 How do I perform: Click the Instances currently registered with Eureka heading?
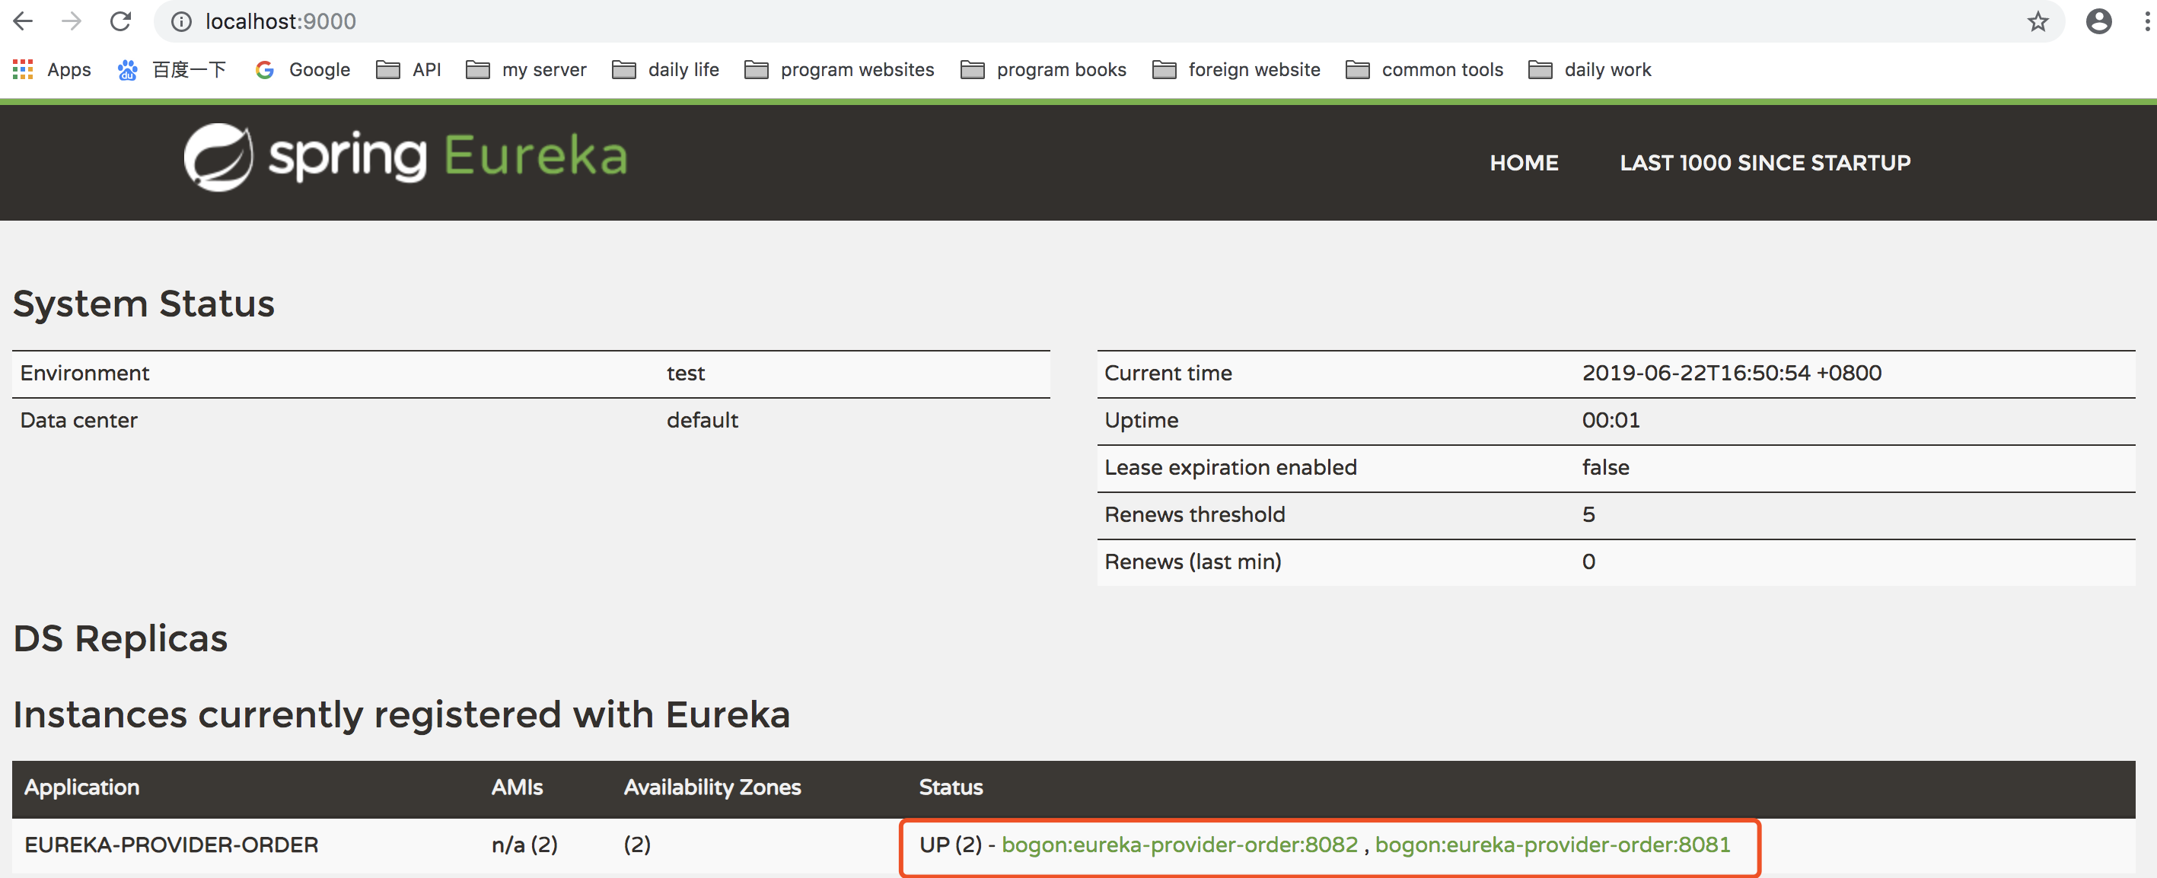pyautogui.click(x=402, y=716)
